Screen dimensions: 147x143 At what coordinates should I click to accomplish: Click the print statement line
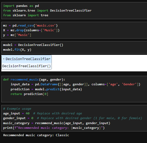(54, 128)
